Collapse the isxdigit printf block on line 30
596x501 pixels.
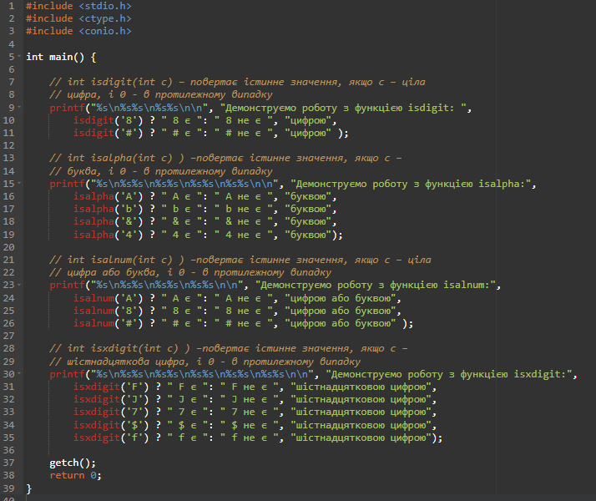click(x=18, y=375)
